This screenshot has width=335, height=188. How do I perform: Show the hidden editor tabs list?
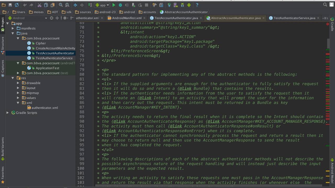pyautogui.click(x=326, y=18)
